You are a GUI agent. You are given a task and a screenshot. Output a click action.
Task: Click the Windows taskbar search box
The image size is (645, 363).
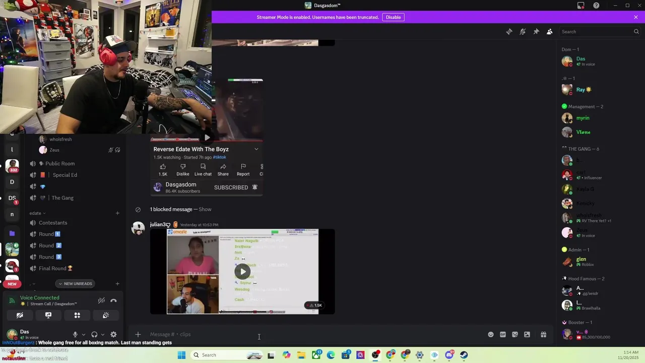(227, 355)
